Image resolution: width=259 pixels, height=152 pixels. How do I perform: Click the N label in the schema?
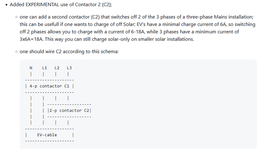[31, 68]
